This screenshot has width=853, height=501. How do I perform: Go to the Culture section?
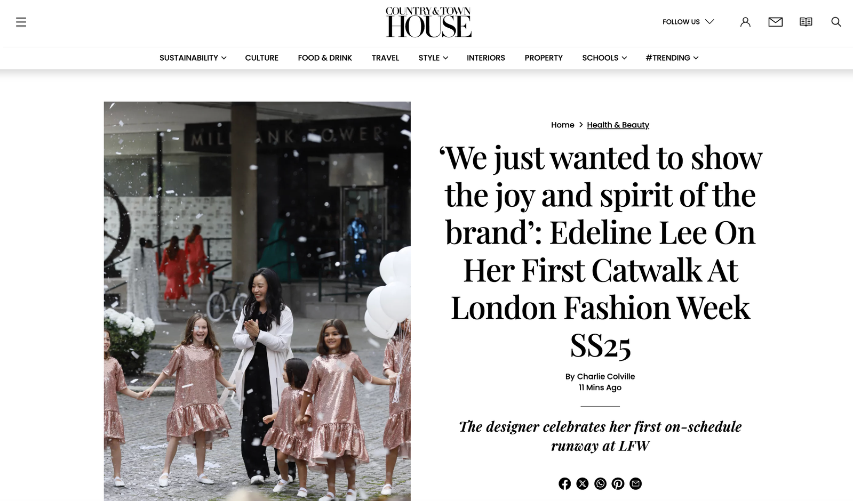pos(261,58)
